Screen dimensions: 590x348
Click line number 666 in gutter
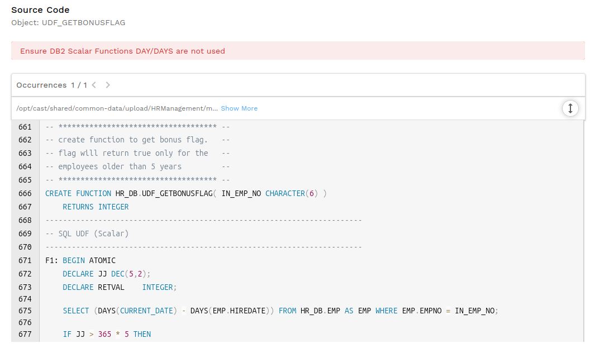click(x=25, y=193)
